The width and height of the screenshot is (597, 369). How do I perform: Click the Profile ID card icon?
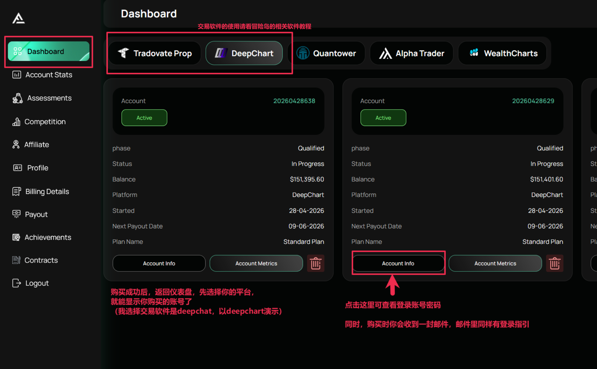coord(18,168)
